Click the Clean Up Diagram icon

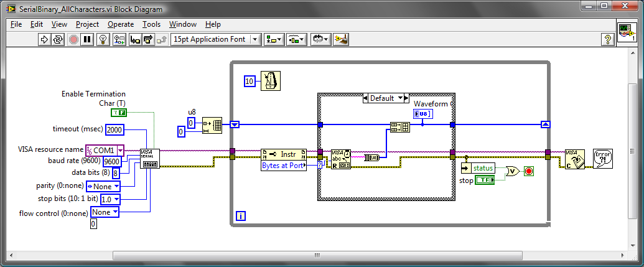pos(340,39)
